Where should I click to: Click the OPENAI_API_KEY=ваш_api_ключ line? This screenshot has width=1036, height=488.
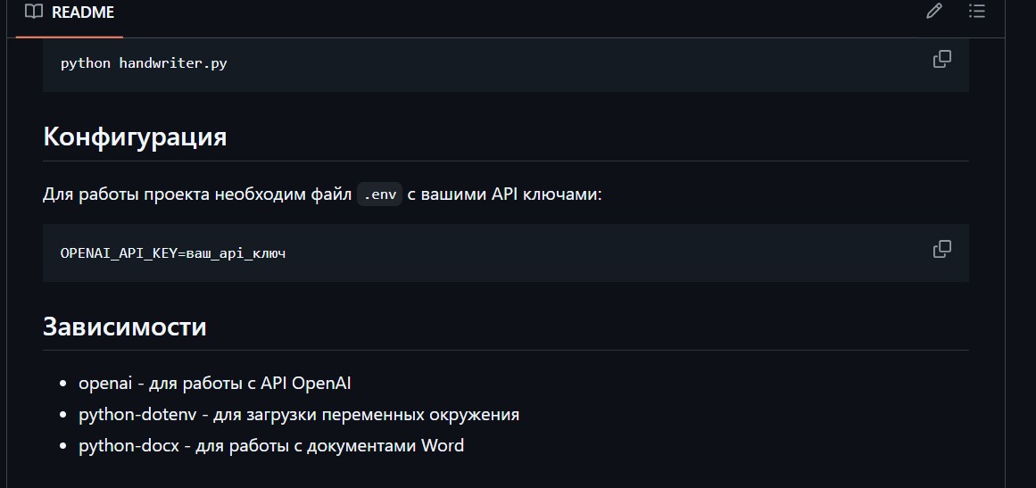point(173,252)
